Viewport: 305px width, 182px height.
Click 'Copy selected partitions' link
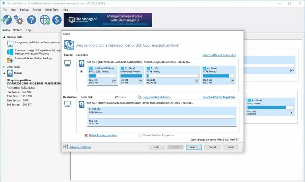tap(156, 97)
